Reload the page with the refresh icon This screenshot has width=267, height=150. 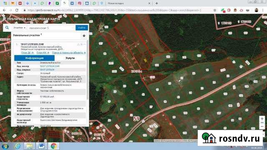pyautogui.click(x=17, y=10)
